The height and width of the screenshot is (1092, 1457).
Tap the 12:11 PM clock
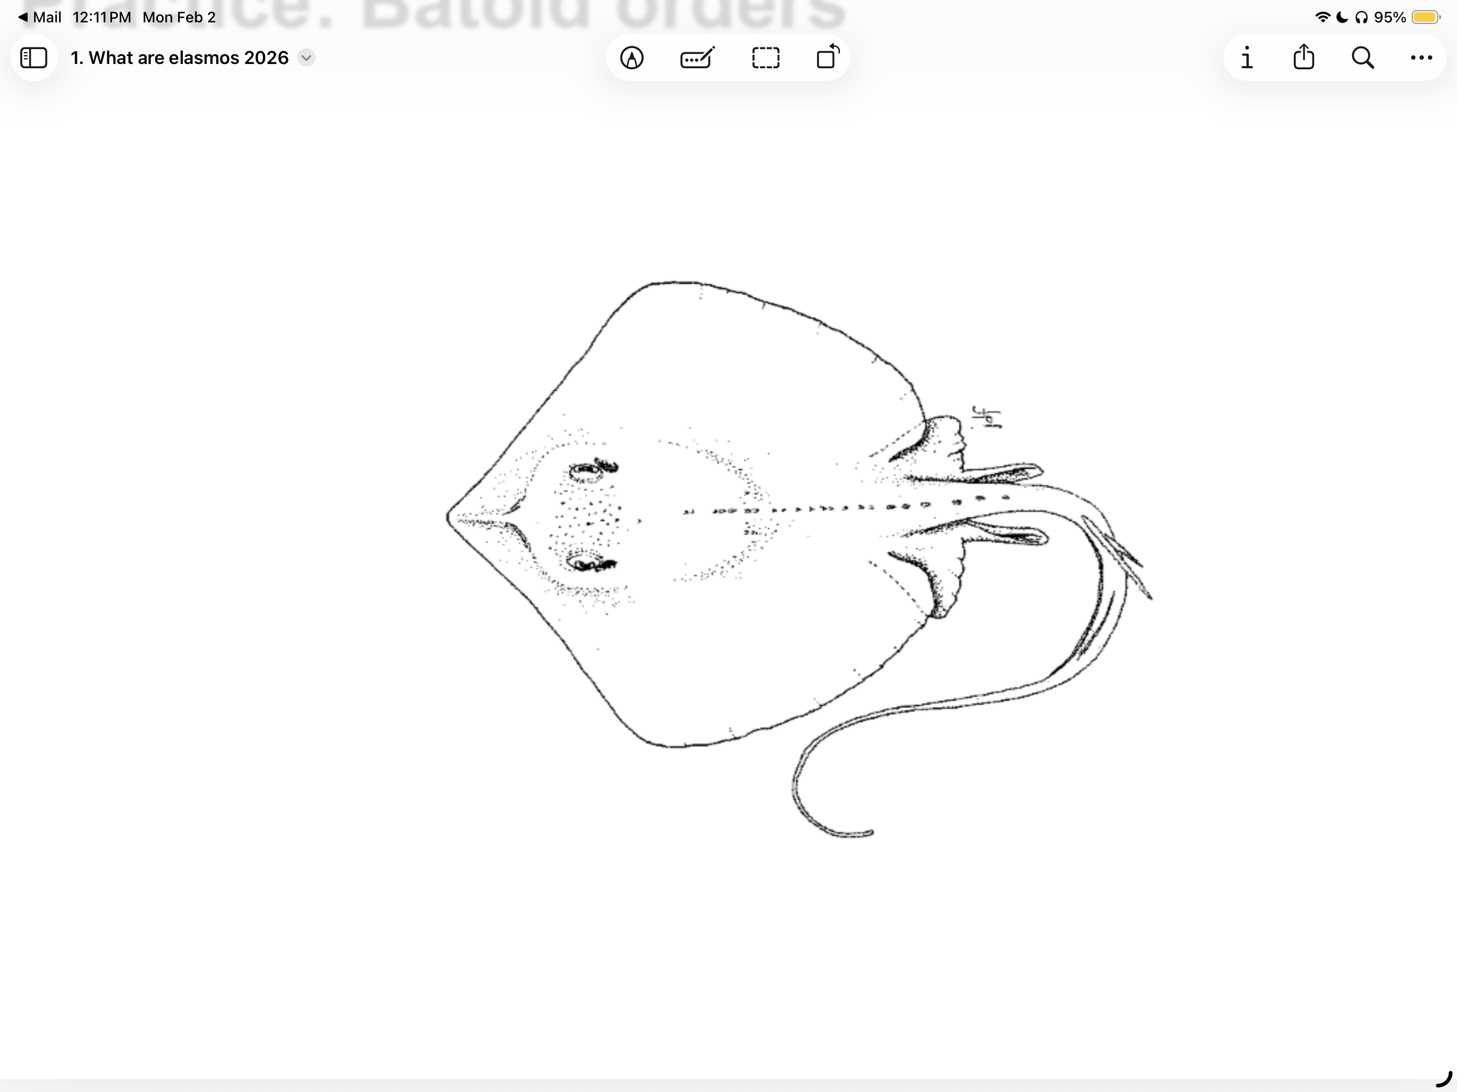(x=101, y=17)
